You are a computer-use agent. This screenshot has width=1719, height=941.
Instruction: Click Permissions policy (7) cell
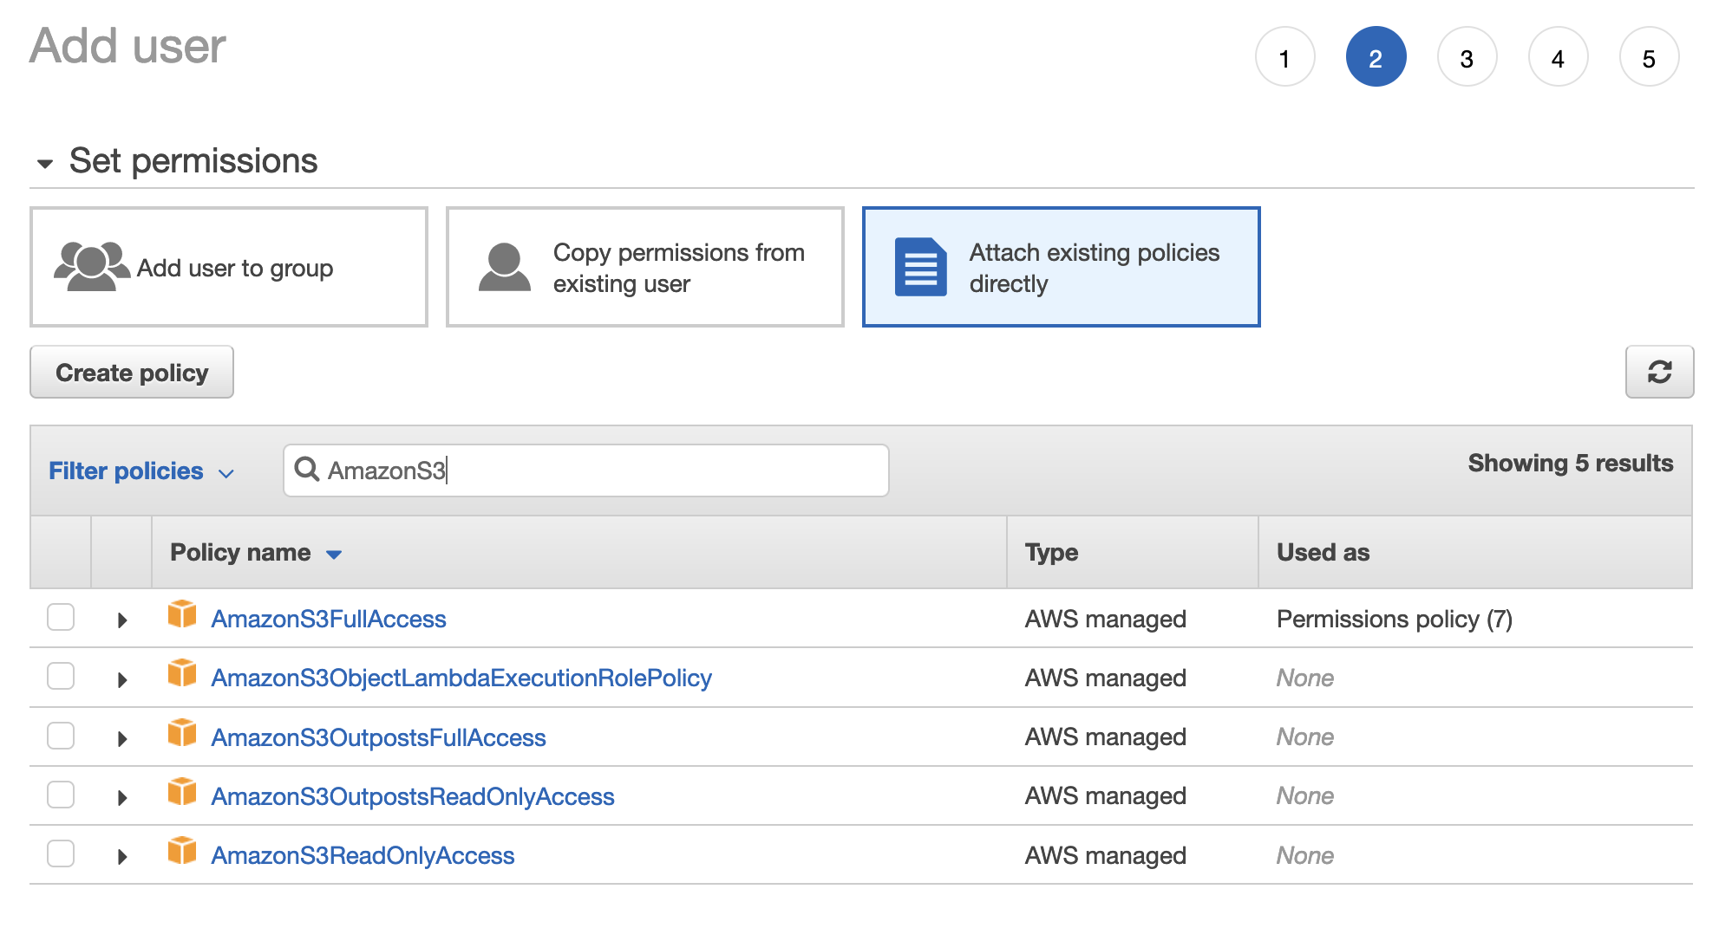(x=1395, y=619)
